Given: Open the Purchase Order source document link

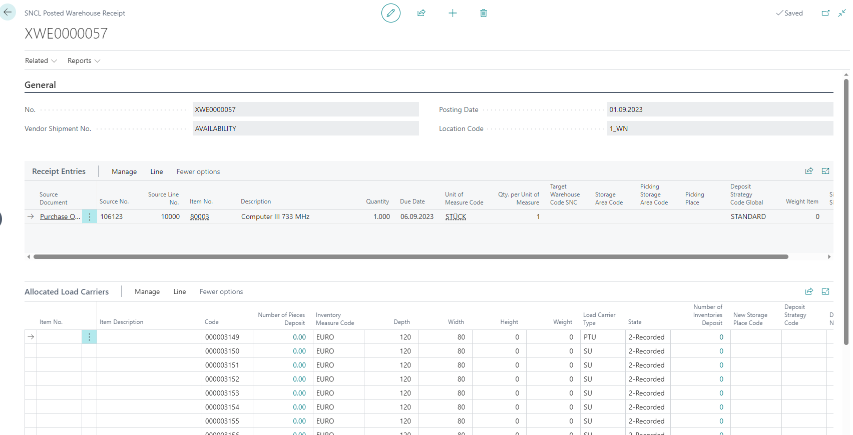Looking at the screenshot, I should [x=60, y=216].
